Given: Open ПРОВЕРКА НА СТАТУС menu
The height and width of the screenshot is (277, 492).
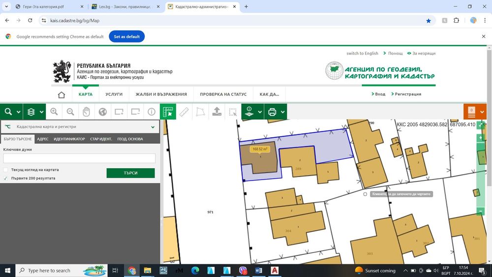Looking at the screenshot, I should 223,94.
